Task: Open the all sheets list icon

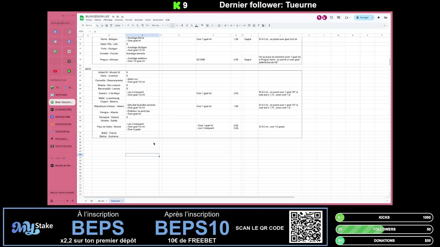Action: (x=91, y=201)
